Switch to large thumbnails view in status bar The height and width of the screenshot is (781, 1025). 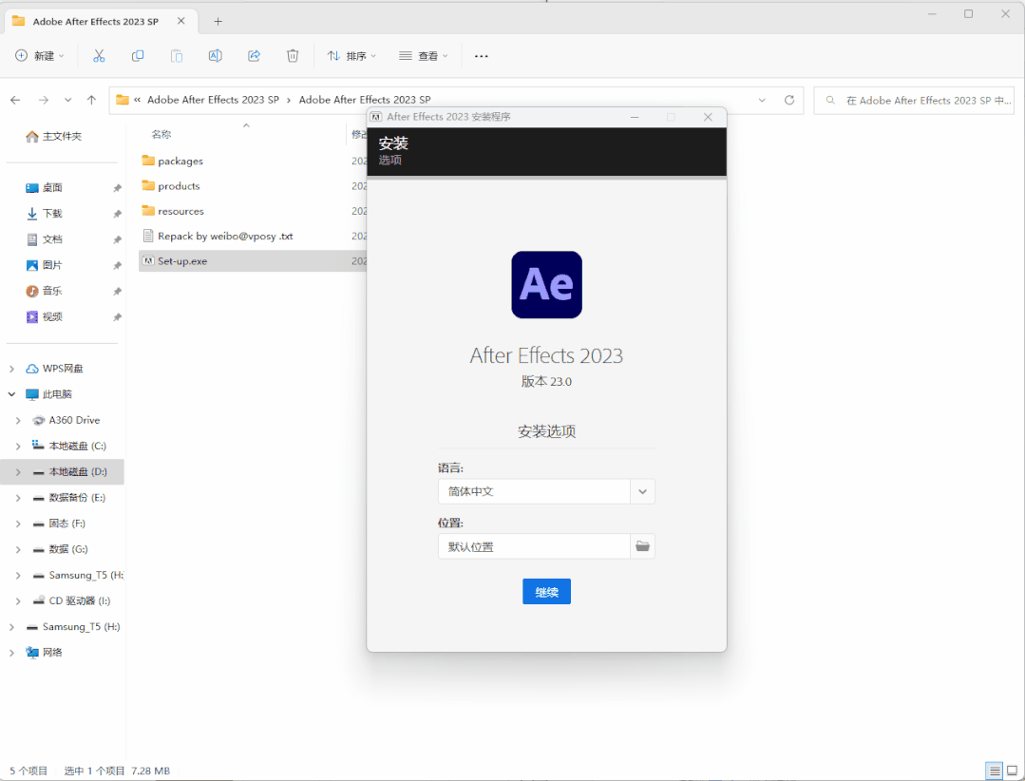[1011, 771]
